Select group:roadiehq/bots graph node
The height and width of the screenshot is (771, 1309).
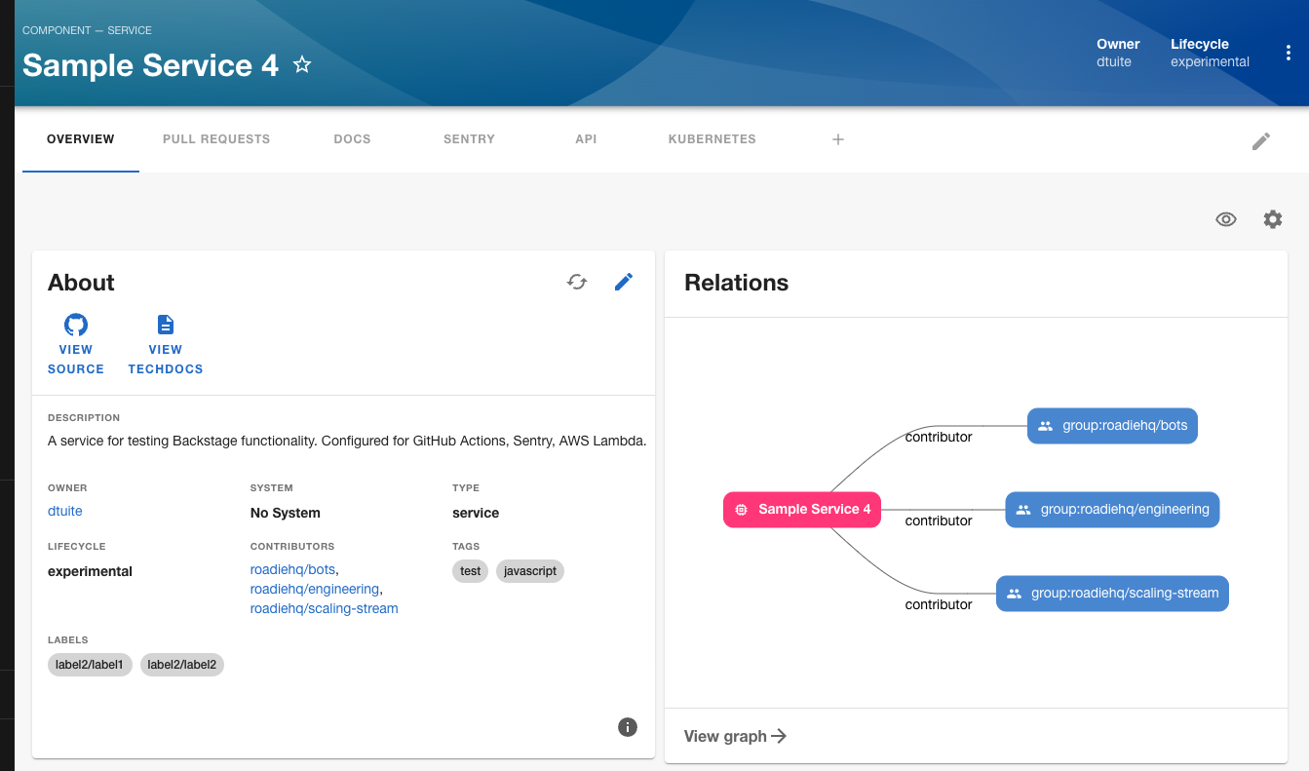(1112, 426)
